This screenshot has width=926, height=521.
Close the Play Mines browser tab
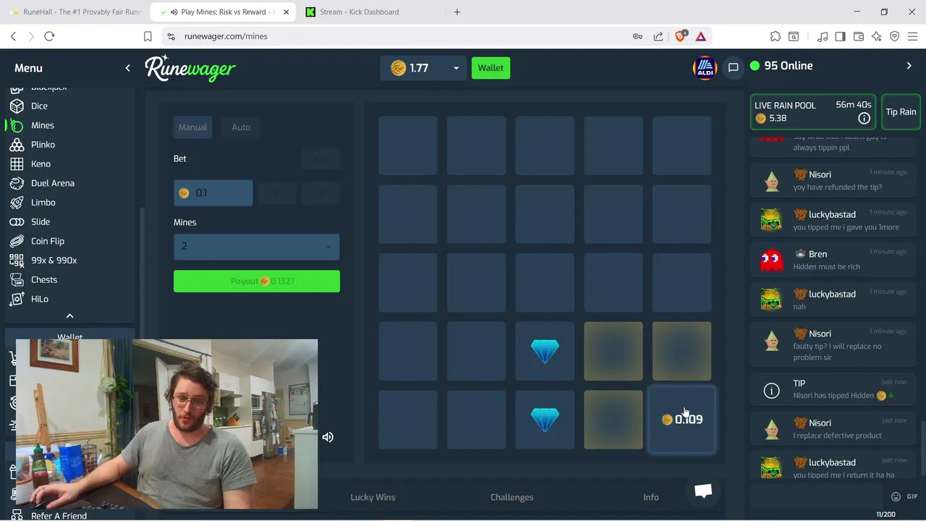tap(286, 12)
